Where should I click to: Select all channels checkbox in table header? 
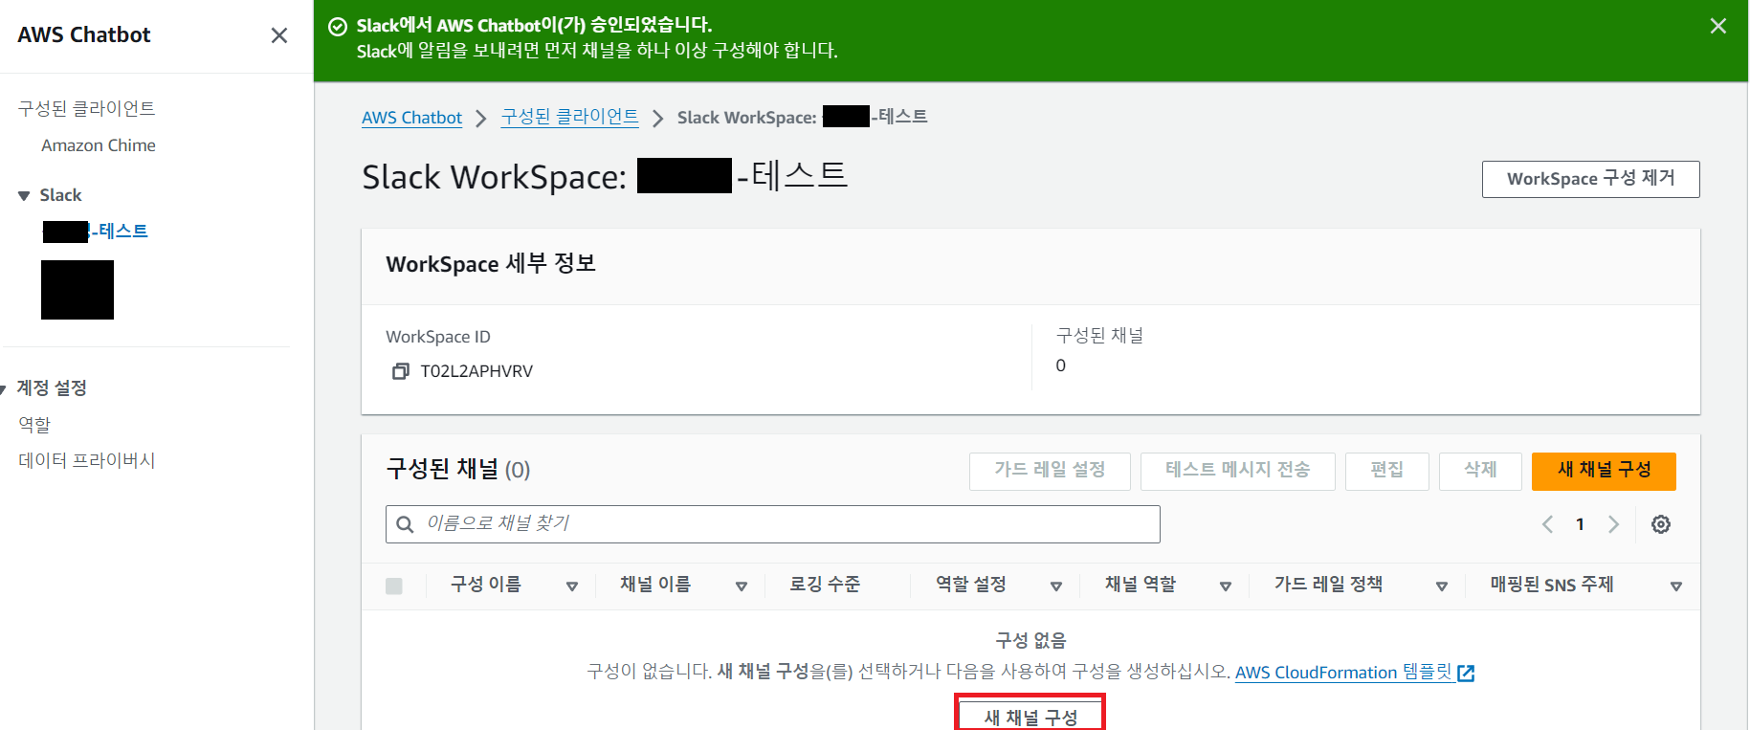tap(394, 586)
